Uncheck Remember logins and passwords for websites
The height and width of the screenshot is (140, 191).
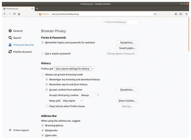click(43, 42)
